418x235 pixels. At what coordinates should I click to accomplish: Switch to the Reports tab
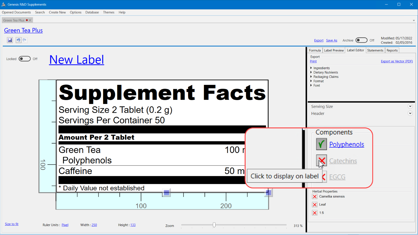pyautogui.click(x=392, y=50)
